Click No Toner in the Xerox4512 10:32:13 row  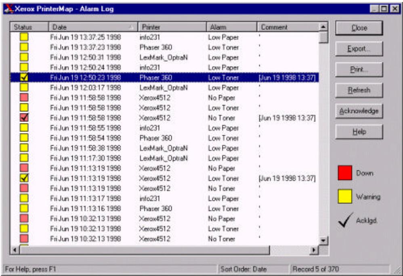point(222,239)
